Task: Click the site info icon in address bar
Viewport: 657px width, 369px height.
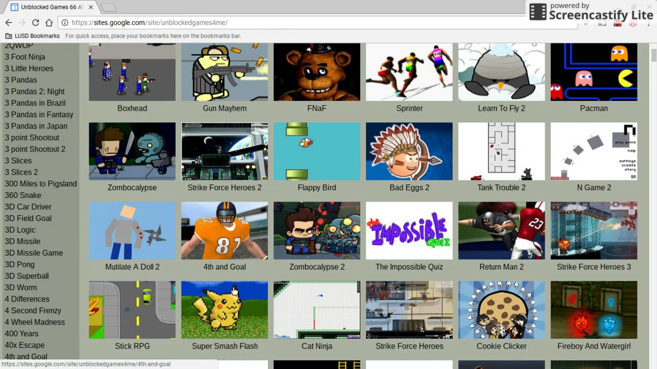Action: pos(65,23)
